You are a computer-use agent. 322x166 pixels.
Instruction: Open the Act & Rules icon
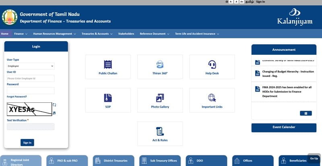coord(160,131)
